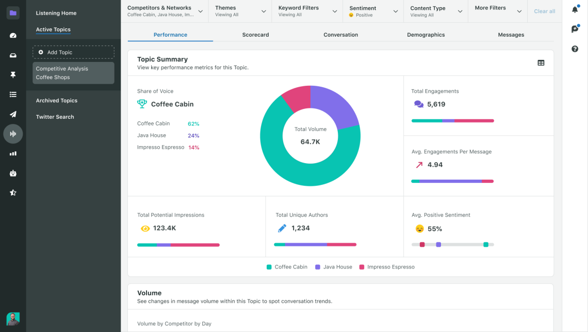Open Reports via the bar chart icon
588x332 pixels.
click(13, 153)
